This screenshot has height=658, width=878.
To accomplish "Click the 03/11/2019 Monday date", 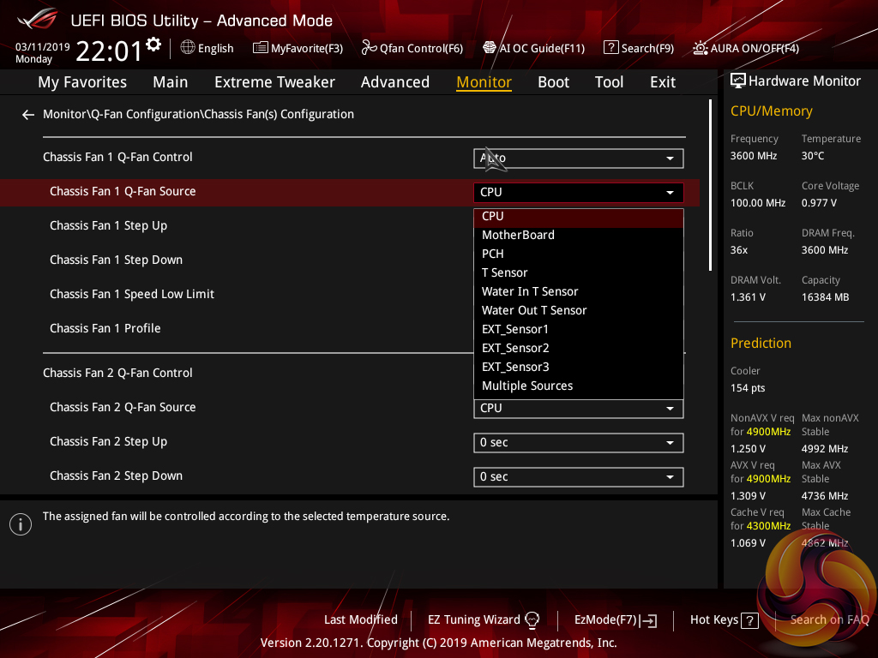I will (43, 52).
